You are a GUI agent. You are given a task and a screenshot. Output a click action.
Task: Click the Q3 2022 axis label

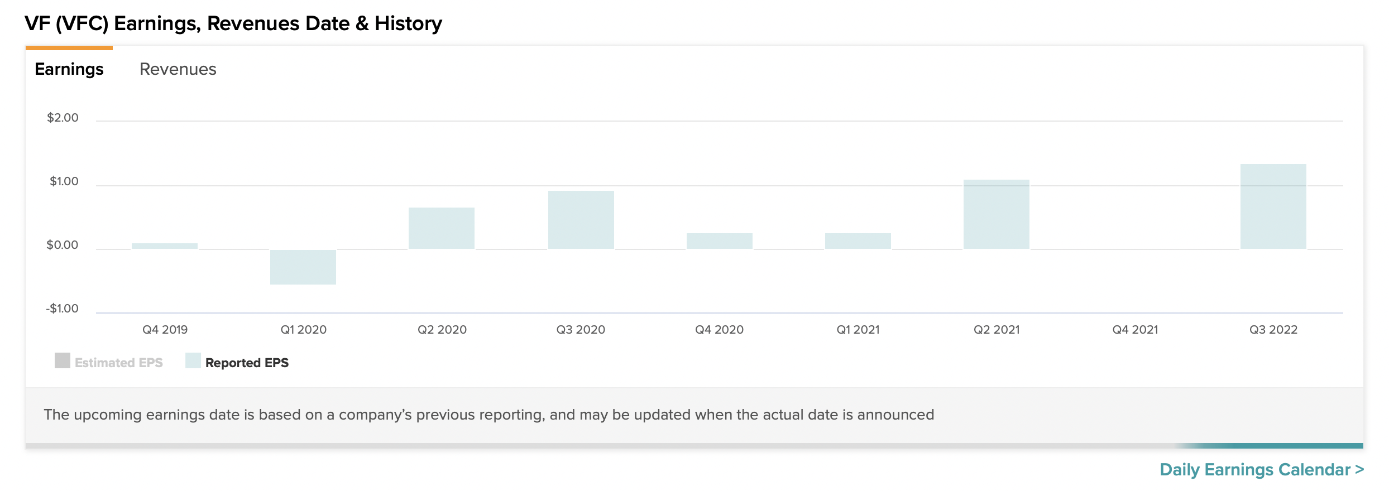pos(1273,330)
